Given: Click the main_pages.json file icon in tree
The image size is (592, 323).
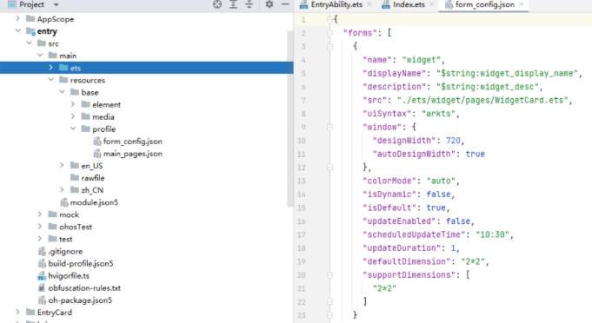Looking at the screenshot, I should click(x=97, y=154).
